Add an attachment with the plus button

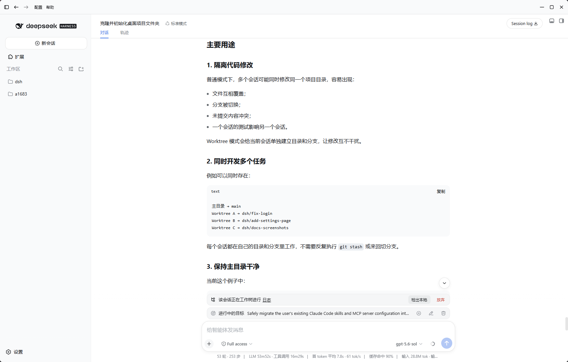209,344
